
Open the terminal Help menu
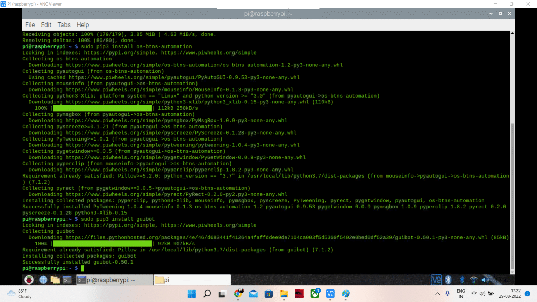pyautogui.click(x=83, y=25)
